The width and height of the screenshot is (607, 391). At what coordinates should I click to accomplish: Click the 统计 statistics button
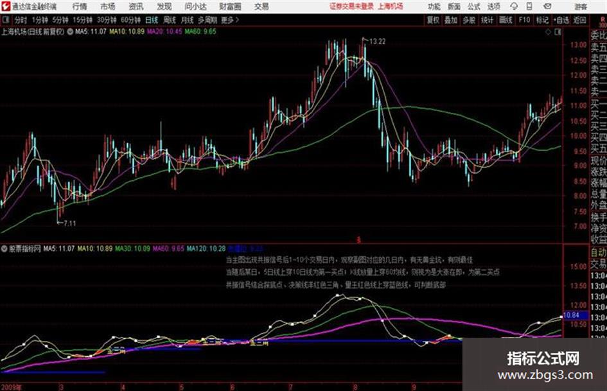tap(488, 20)
